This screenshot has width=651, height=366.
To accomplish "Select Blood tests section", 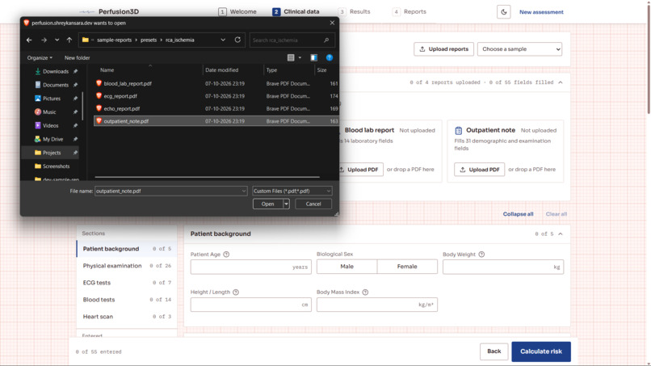I will tap(127, 300).
